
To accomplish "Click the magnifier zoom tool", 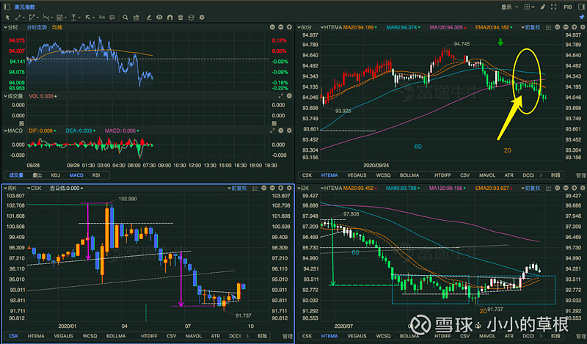I will pyautogui.click(x=125, y=17).
